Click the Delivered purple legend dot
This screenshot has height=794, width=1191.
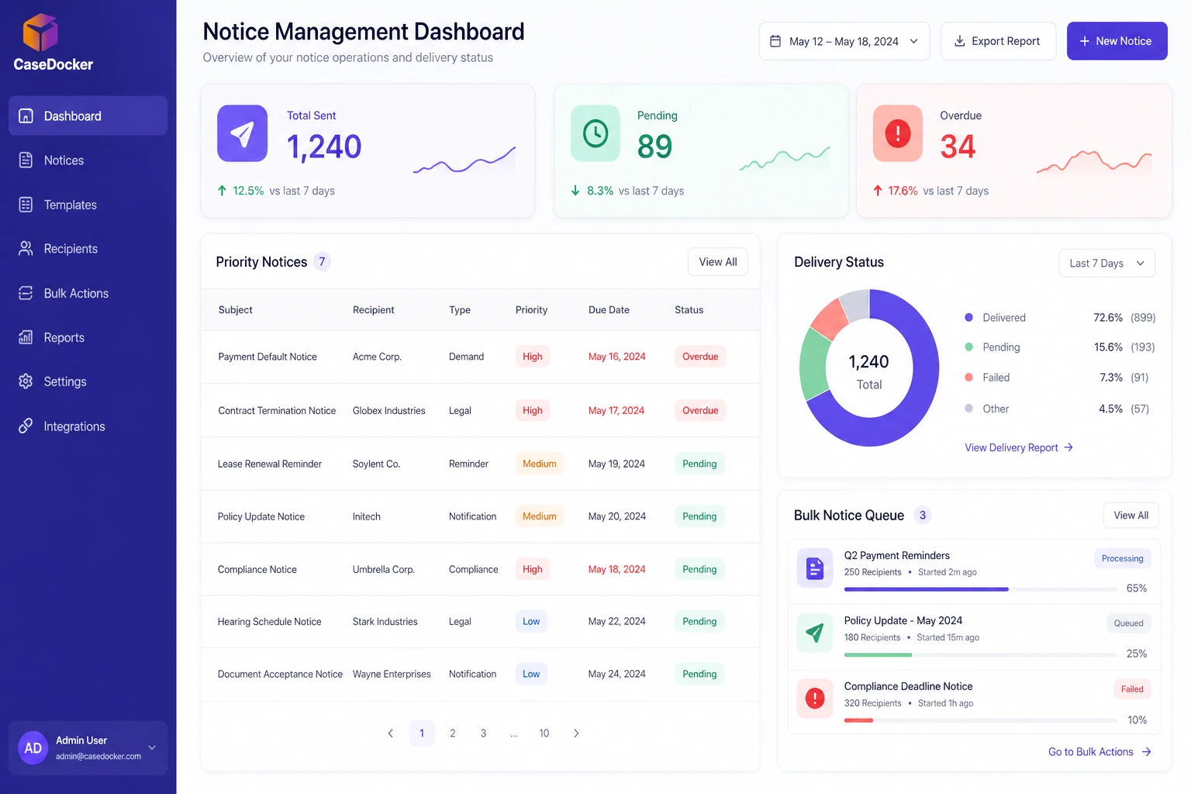click(968, 317)
